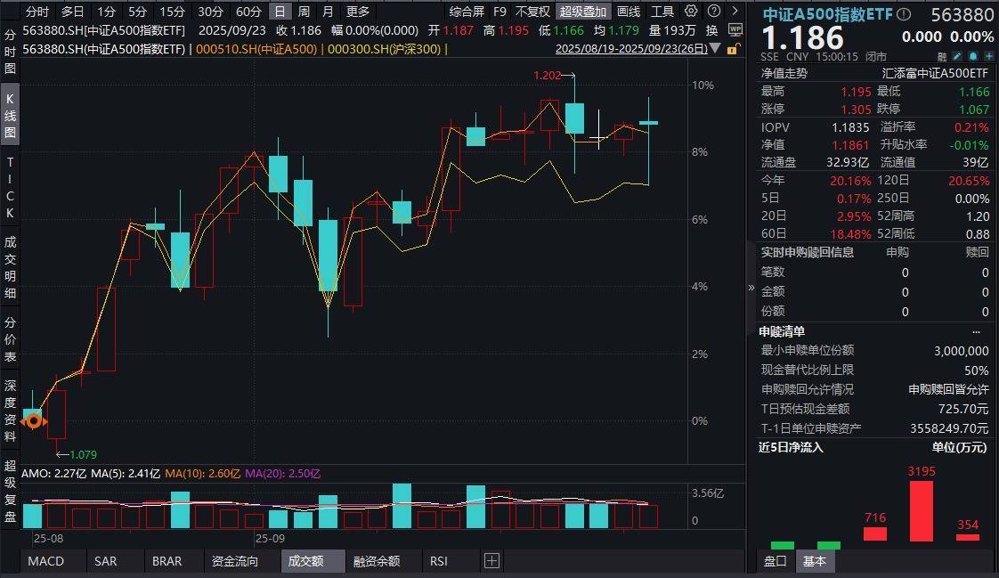The image size is (999, 578).
Task: Click the right arrow toolbar overflow icon
Action: click(735, 12)
